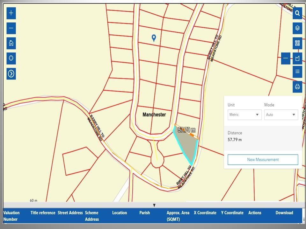Click the Find my location icon
This screenshot has width=306, height=229.
pyautogui.click(x=11, y=58)
